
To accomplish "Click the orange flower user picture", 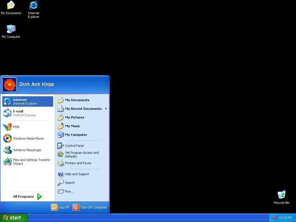I will coord(10,85).
